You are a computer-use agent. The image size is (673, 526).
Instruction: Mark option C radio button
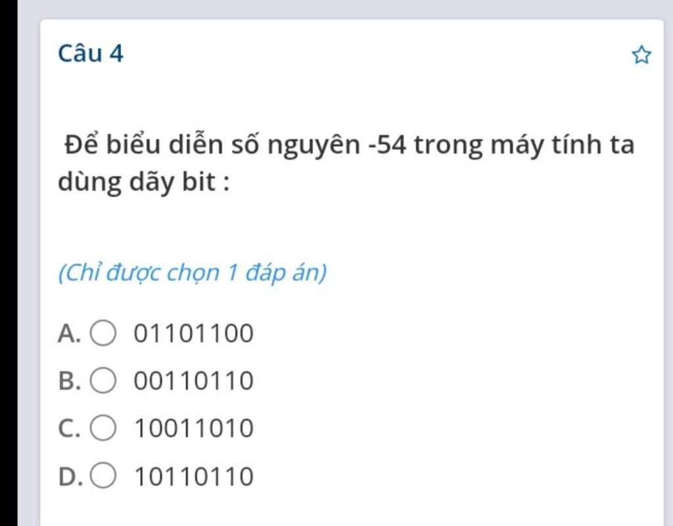point(103,428)
